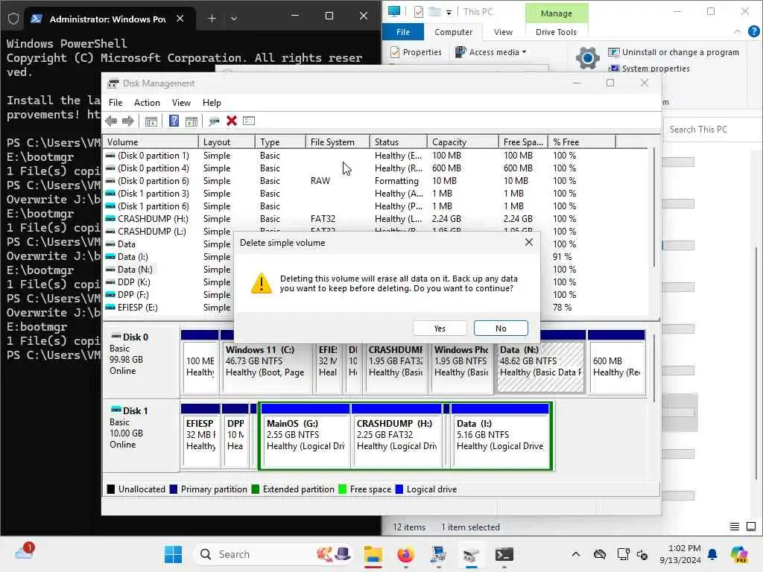
Task: Click the Disk Management window title icon
Action: 113,83
